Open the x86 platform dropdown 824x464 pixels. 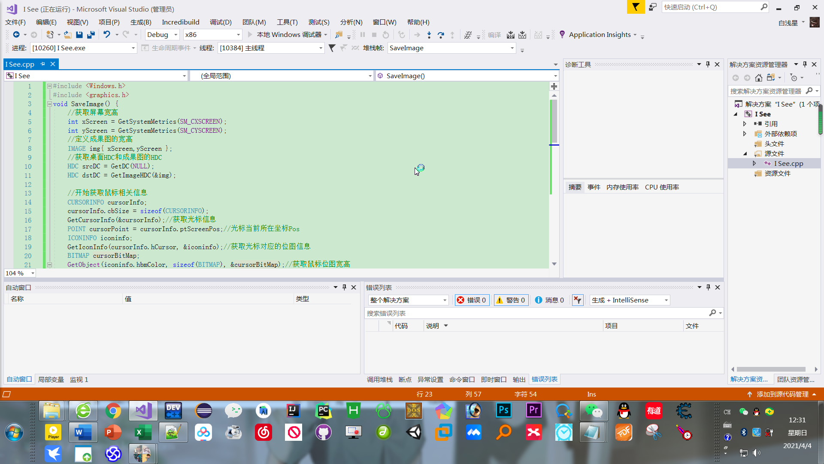point(212,35)
